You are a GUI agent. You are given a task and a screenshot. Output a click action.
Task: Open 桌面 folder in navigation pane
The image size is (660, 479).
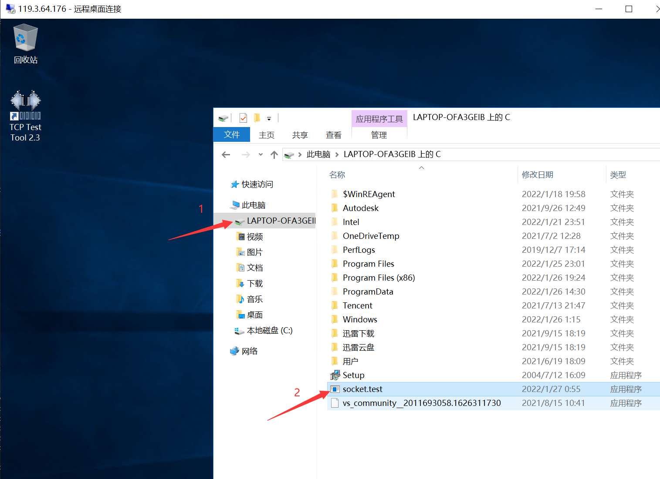pyautogui.click(x=250, y=315)
